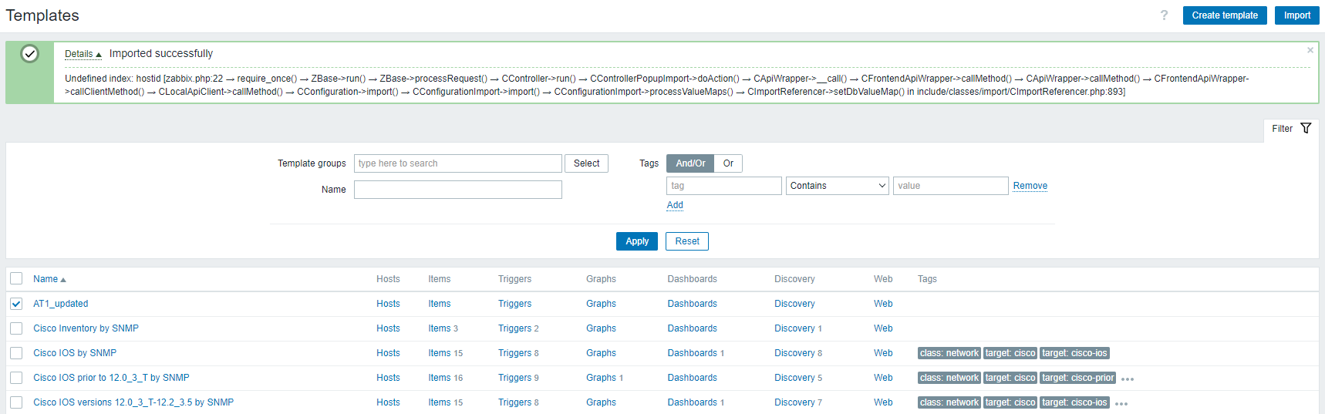Screen dimensions: 1325x414
Task: Click class: network tag on Cisco IOS by SNMP
Action: point(949,353)
